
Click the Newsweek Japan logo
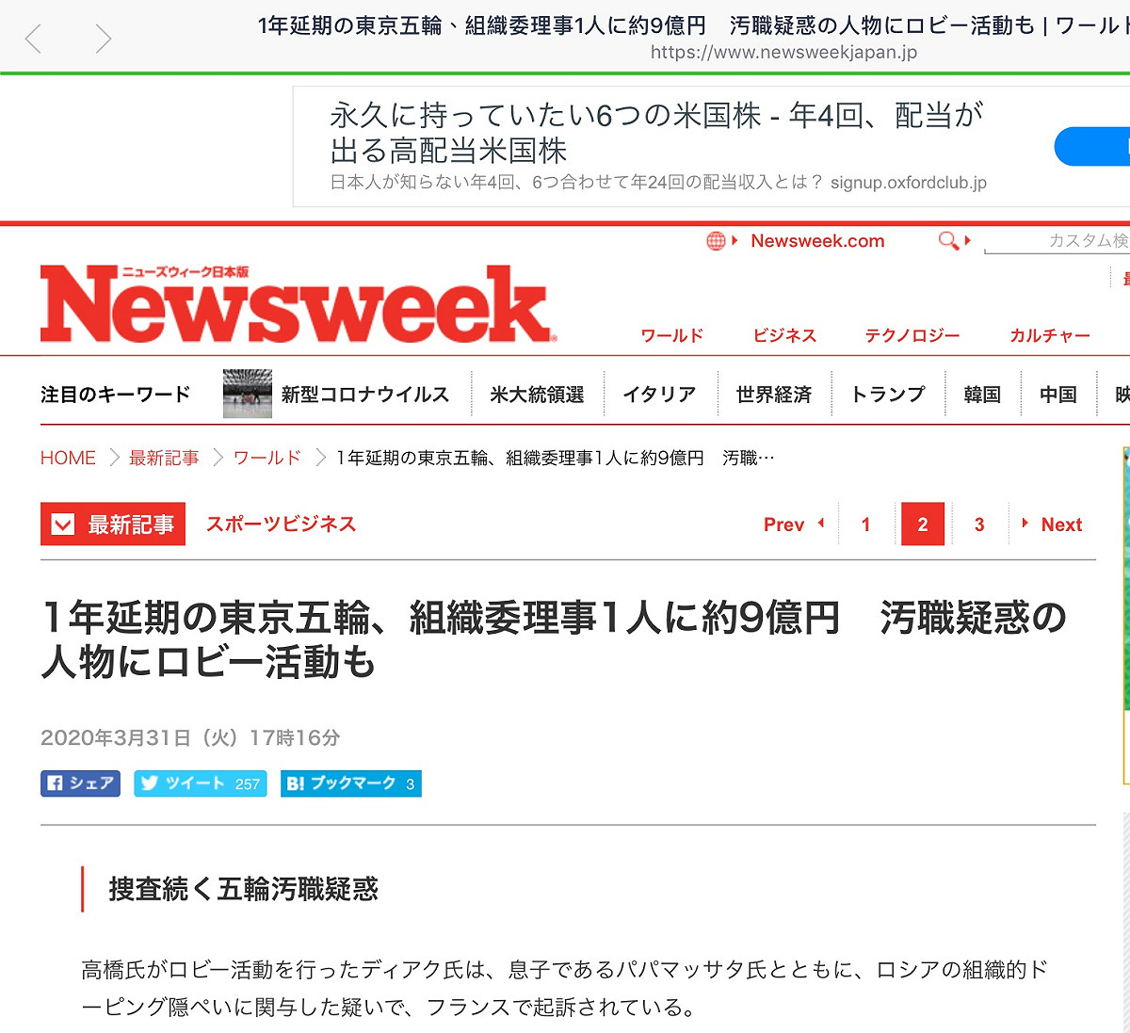[298, 304]
